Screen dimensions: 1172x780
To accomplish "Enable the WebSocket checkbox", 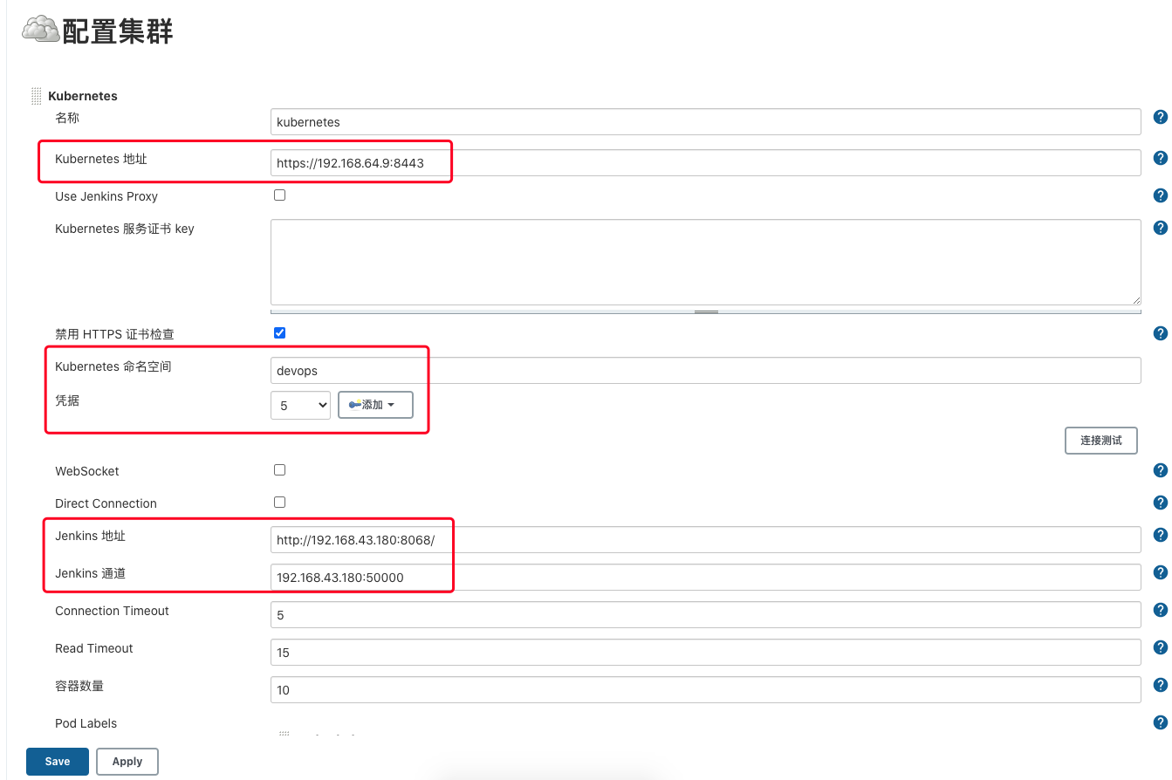I will [279, 469].
